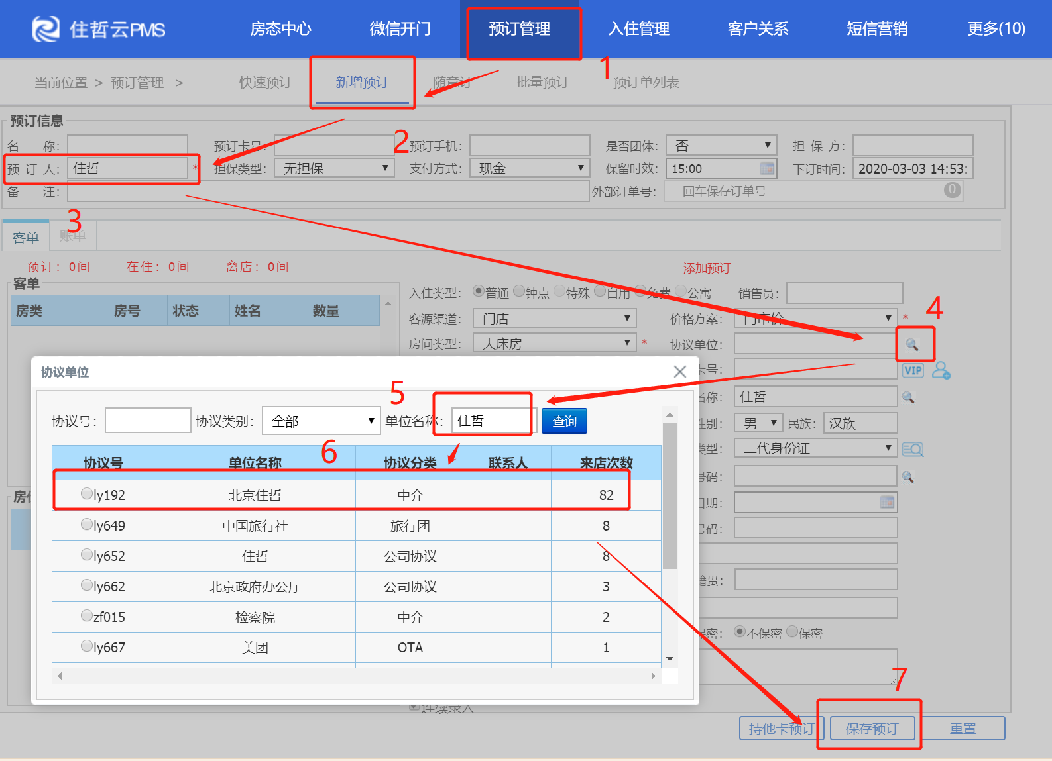Open ID type dropdown 二代身份证

tap(816, 448)
